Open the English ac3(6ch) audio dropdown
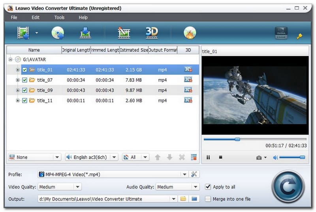 92,157
